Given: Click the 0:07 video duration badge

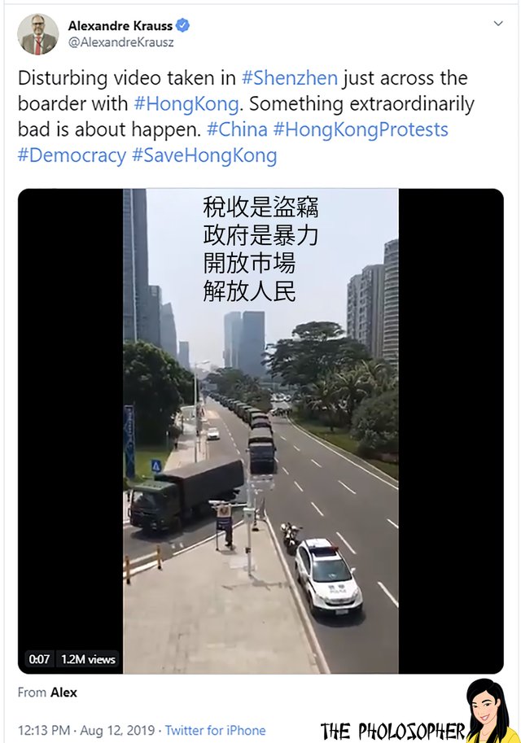Looking at the screenshot, I should click(x=39, y=659).
